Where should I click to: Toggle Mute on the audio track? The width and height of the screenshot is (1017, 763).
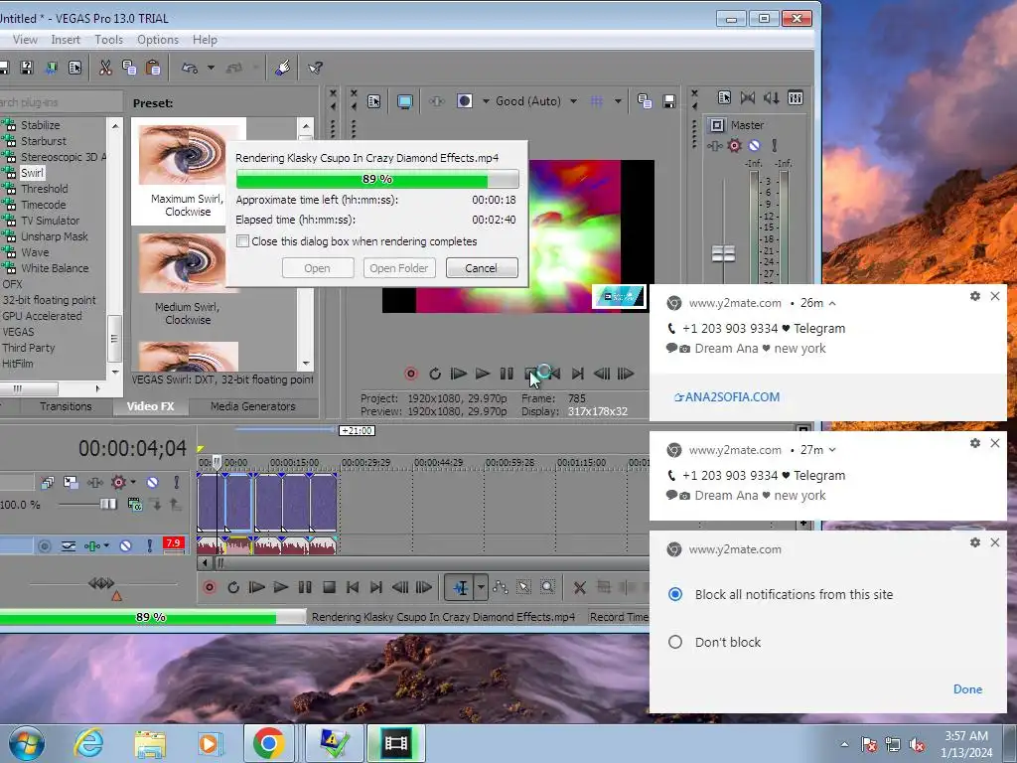(125, 546)
